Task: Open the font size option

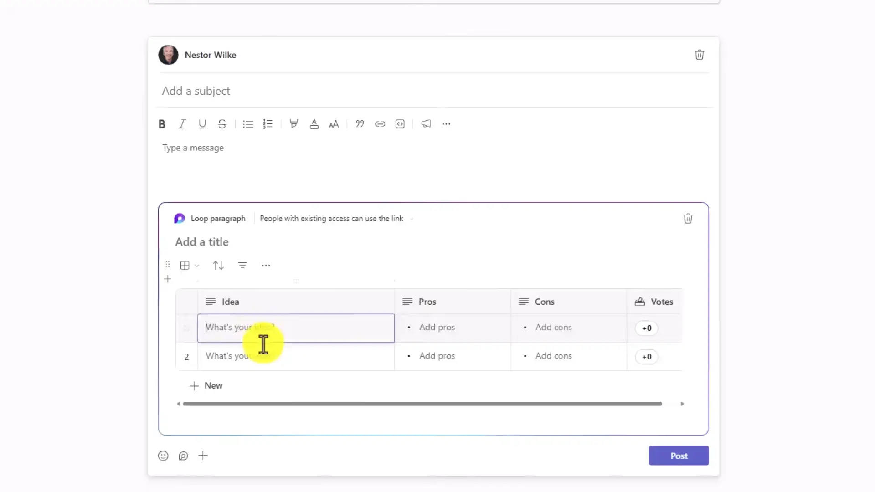Action: pyautogui.click(x=334, y=124)
